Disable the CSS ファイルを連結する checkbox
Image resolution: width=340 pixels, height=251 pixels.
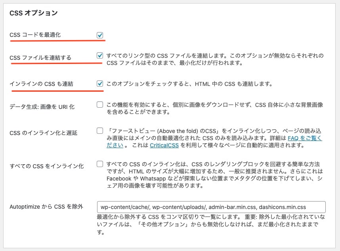tap(100, 56)
